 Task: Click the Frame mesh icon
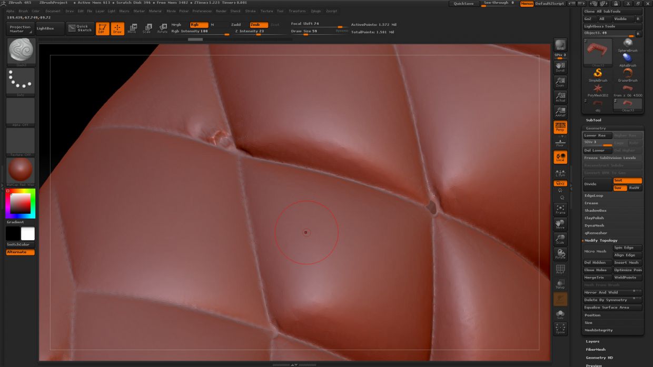click(x=560, y=209)
